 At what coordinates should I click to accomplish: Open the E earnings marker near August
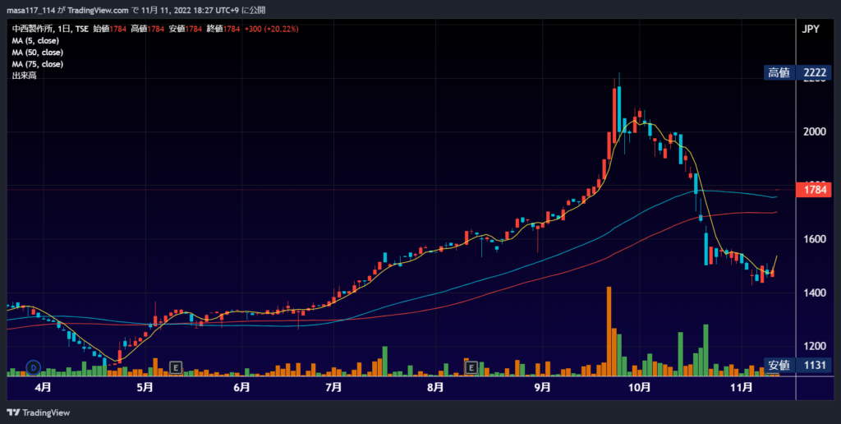coord(471,367)
